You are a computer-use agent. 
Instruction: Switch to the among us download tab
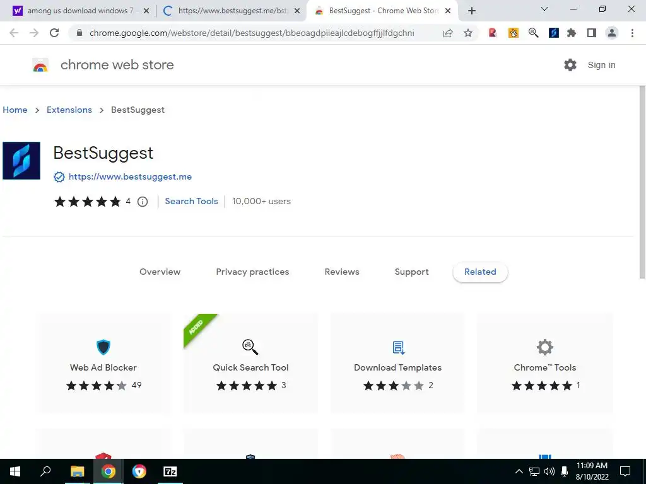[81, 11]
